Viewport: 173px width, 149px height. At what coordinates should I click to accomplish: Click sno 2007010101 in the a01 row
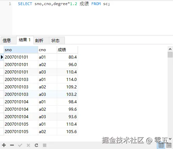click(x=21, y=57)
